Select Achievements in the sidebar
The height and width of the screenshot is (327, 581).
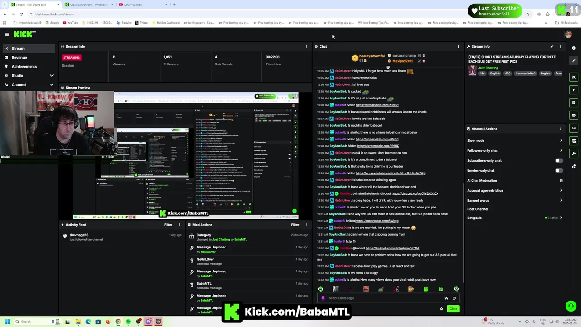[x=29, y=66]
